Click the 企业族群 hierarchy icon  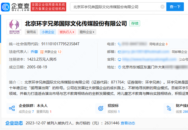pos(12,108)
